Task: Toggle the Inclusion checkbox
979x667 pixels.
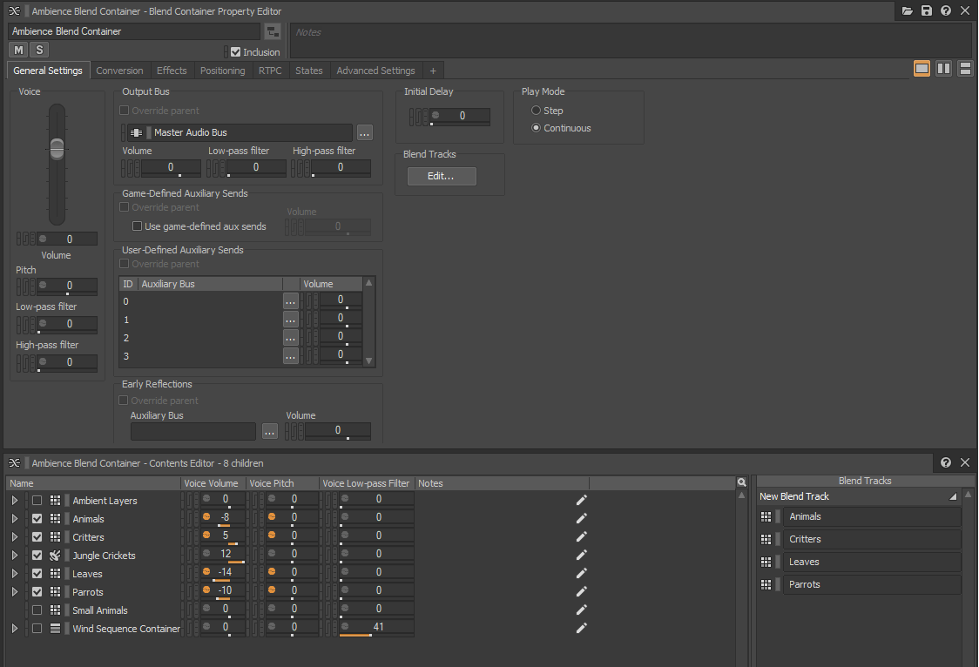Action: pos(236,52)
